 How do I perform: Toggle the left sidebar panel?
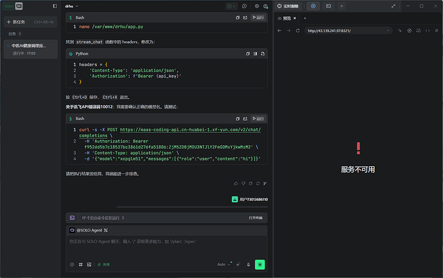point(55,6)
